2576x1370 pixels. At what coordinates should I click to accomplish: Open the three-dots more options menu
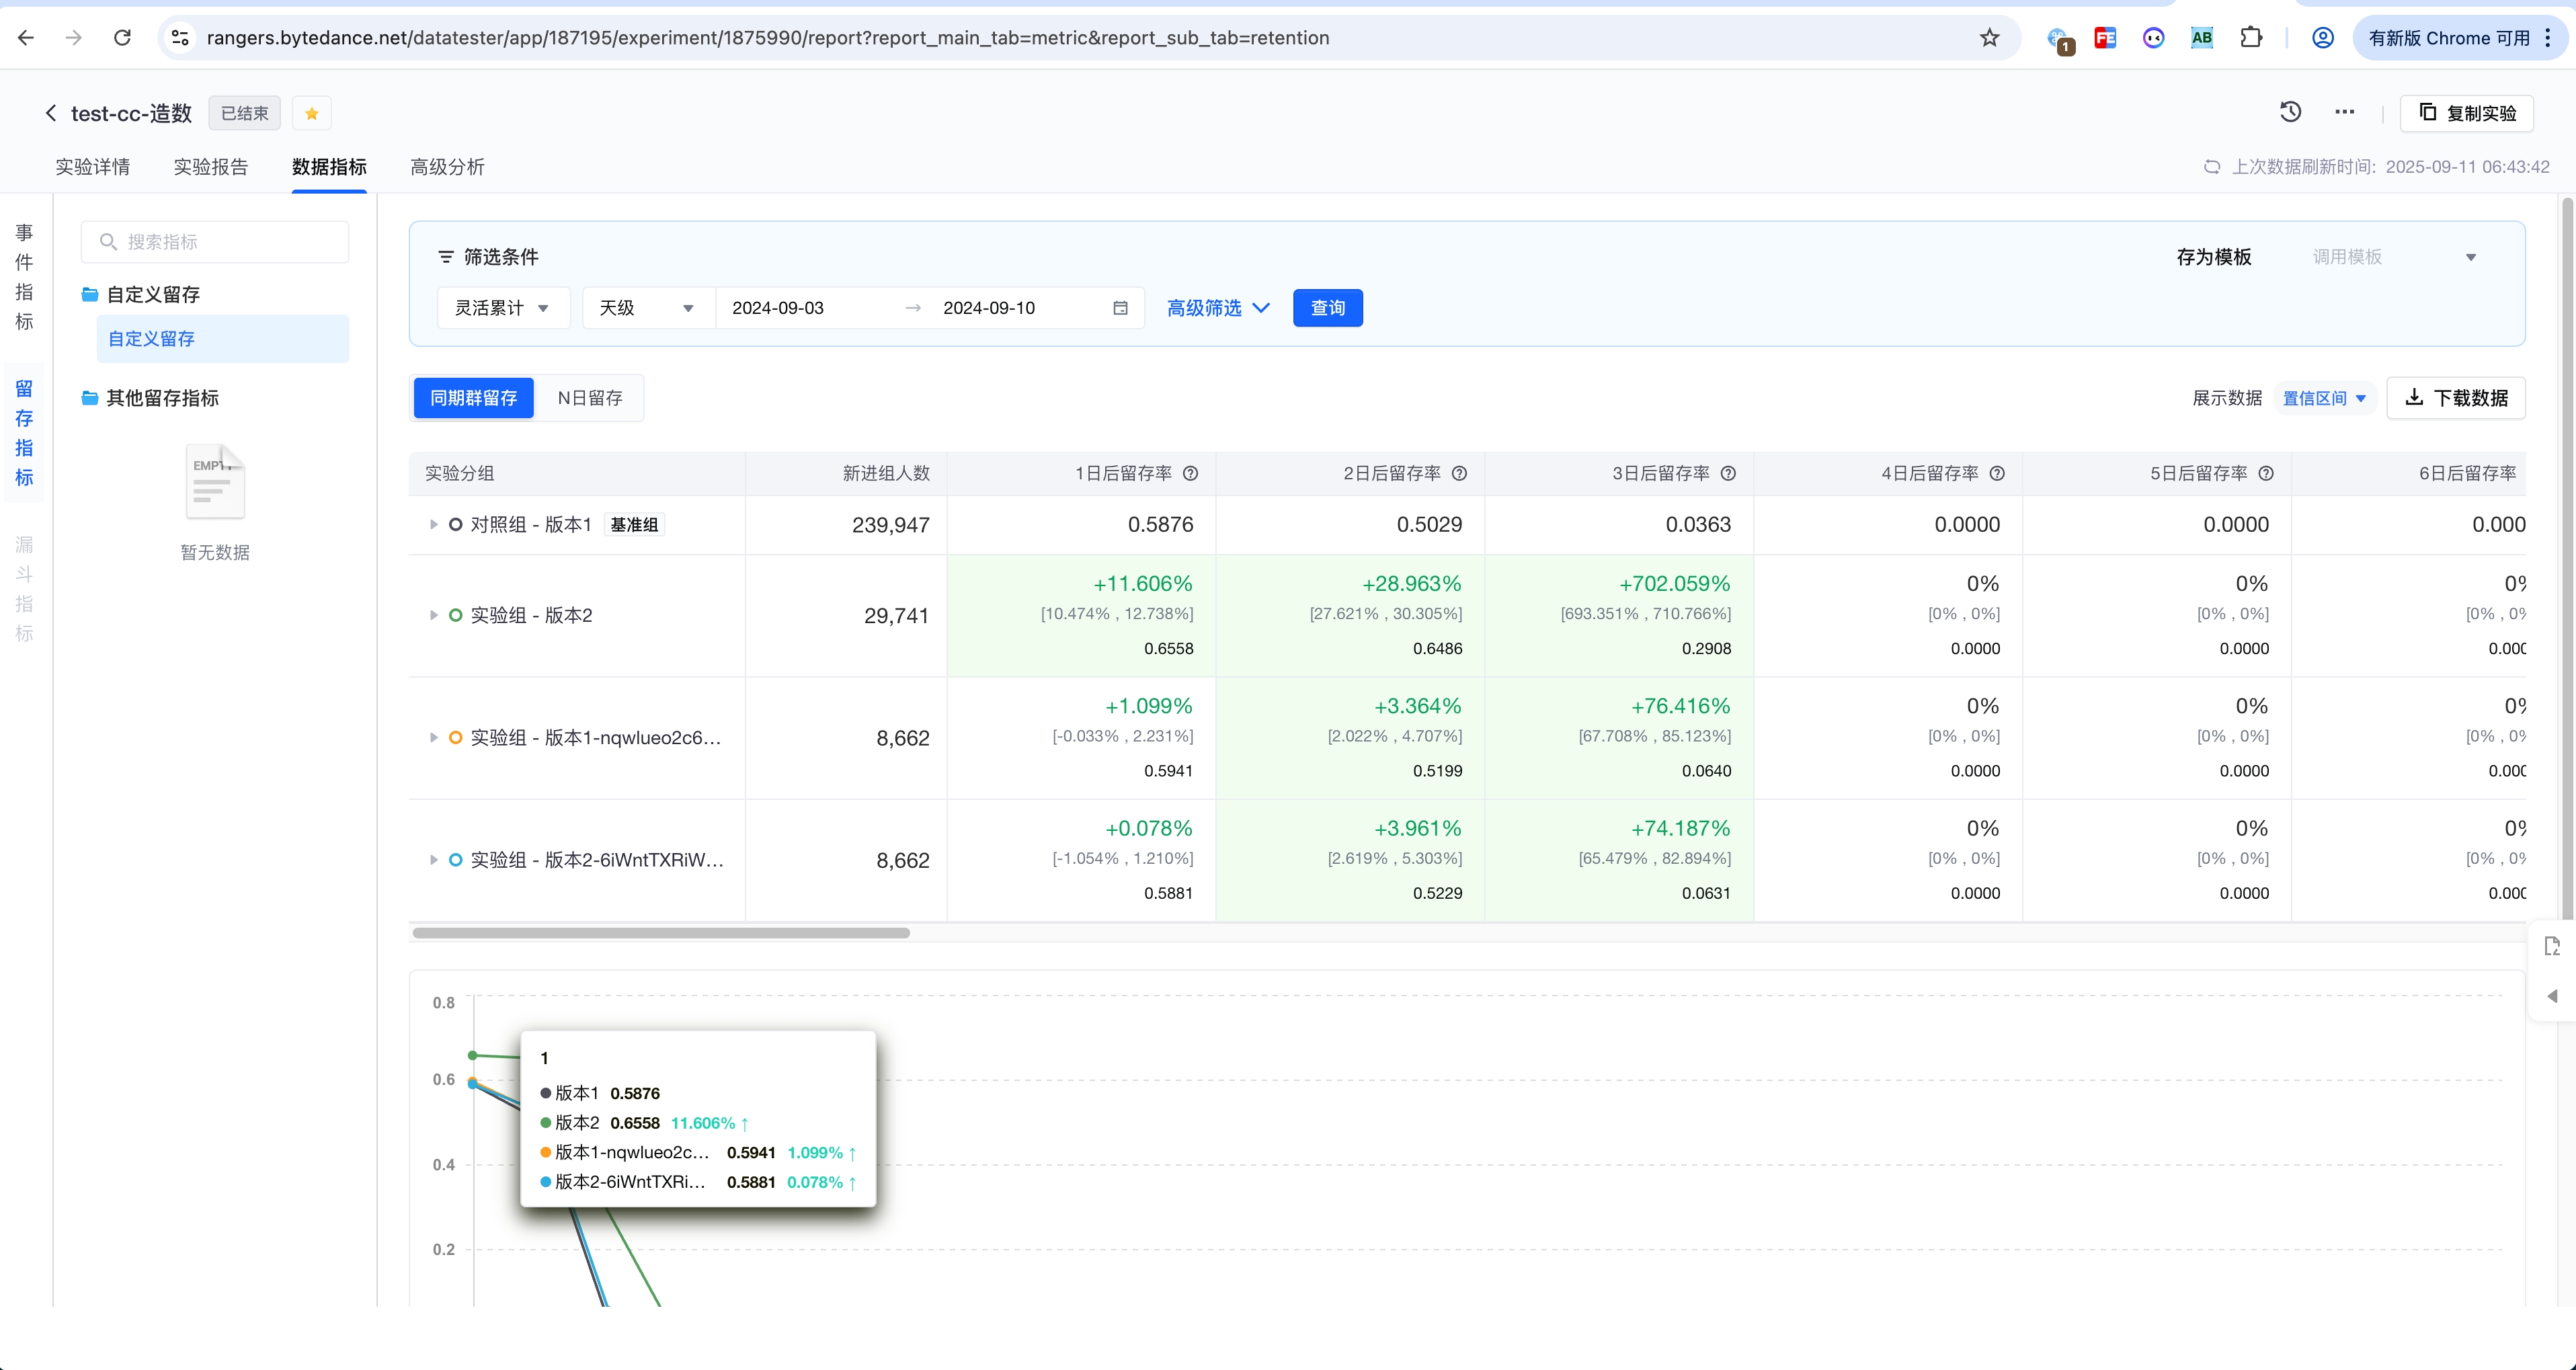[2344, 112]
